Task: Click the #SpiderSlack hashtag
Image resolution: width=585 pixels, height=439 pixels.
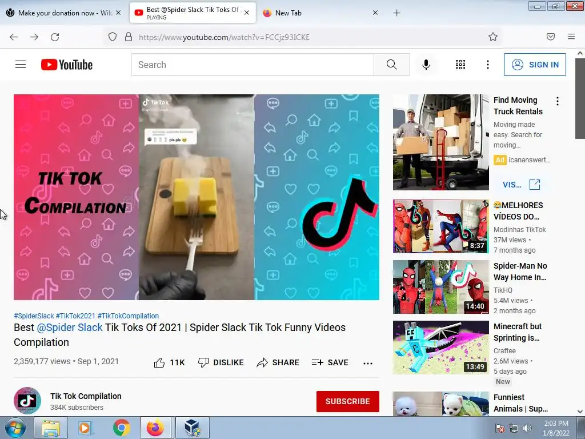Action: click(x=34, y=316)
